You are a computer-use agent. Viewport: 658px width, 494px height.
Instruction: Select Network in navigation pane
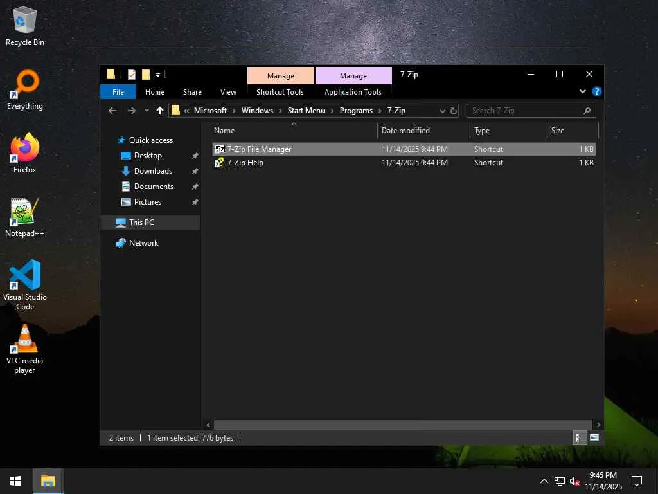[x=143, y=243]
